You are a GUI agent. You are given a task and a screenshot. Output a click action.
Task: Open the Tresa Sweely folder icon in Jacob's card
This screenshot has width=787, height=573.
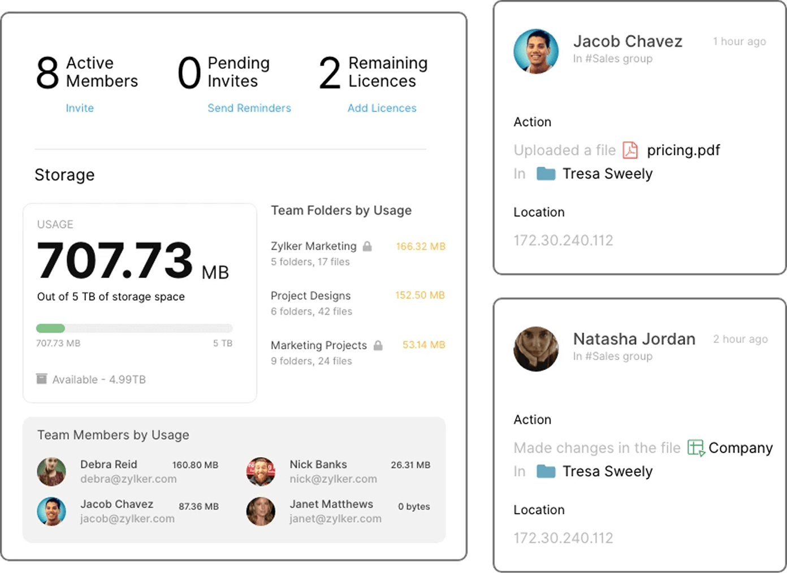[x=546, y=173]
